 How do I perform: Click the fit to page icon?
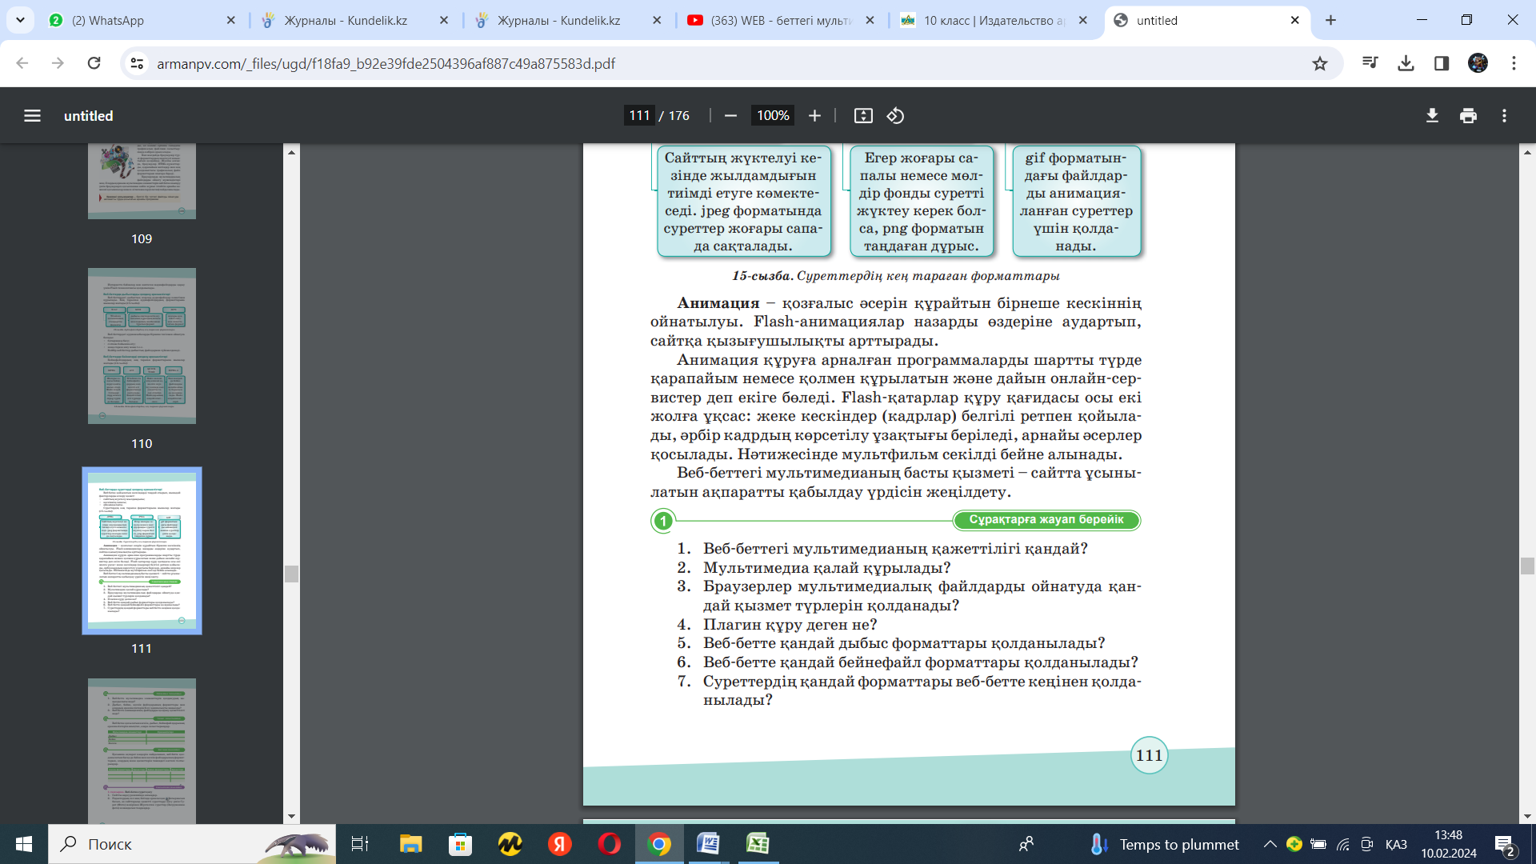863,116
